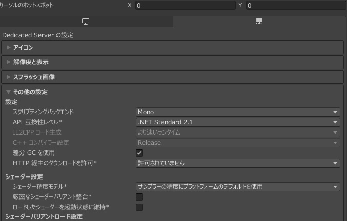Select the Dedicated Server platform tab icon
Viewport: 347px width, 221px height.
point(259,21)
